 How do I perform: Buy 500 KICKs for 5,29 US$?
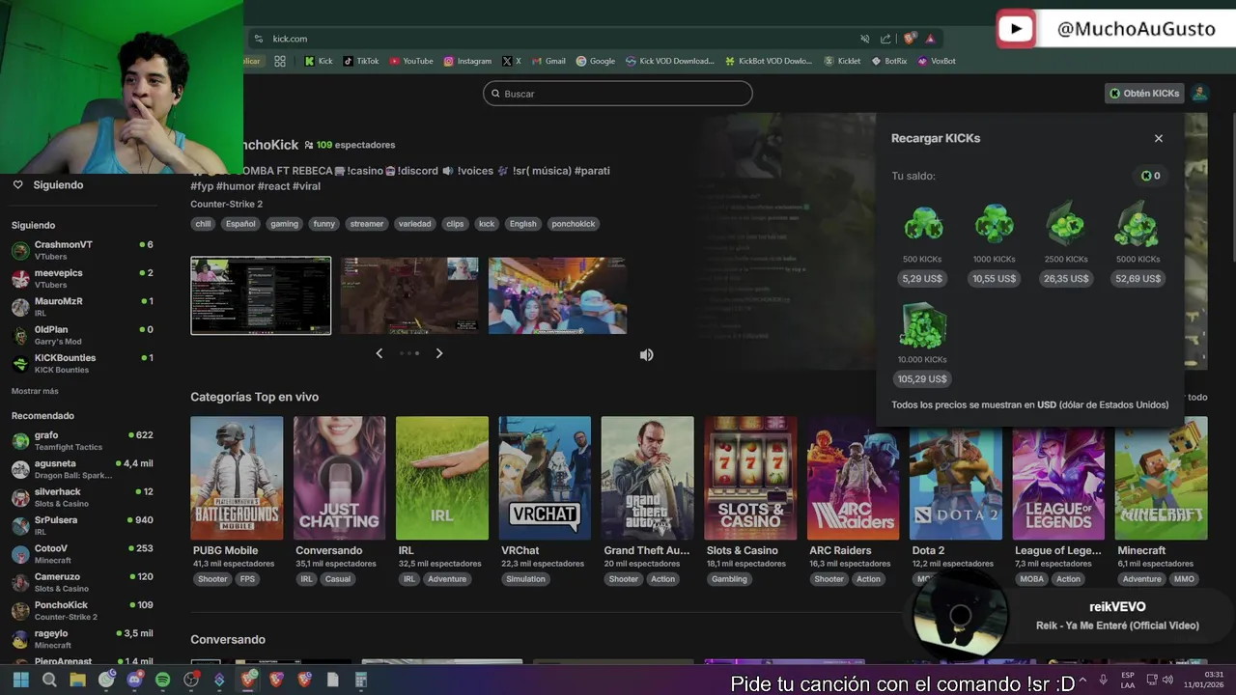[x=922, y=278]
